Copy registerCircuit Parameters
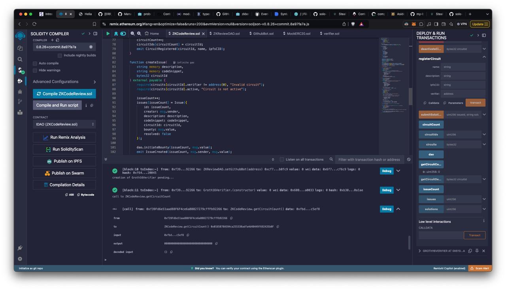Image resolution: width=506 pixels, height=290 pixels. pyautogui.click(x=453, y=103)
